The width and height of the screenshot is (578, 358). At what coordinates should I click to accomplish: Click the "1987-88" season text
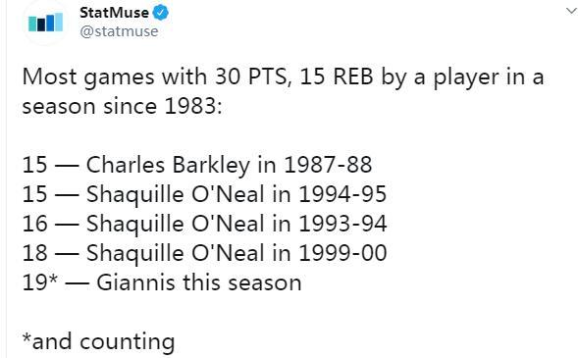click(x=328, y=165)
